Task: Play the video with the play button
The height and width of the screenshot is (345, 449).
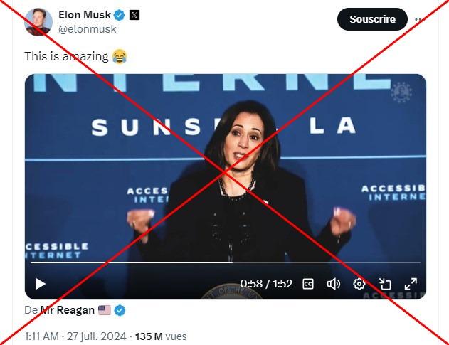Action: 40,284
